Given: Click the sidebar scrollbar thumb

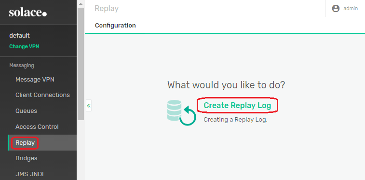Looking at the screenshot, I should click(81, 64).
